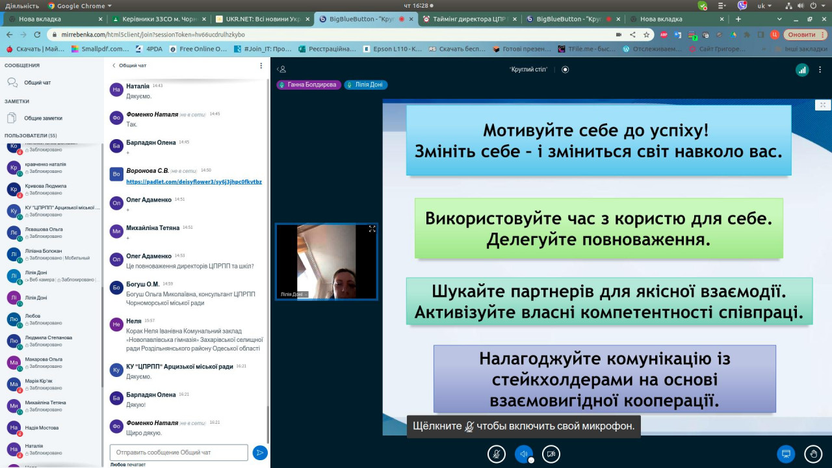Raise hand using the hand icon
832x468 pixels.
pyautogui.click(x=813, y=454)
